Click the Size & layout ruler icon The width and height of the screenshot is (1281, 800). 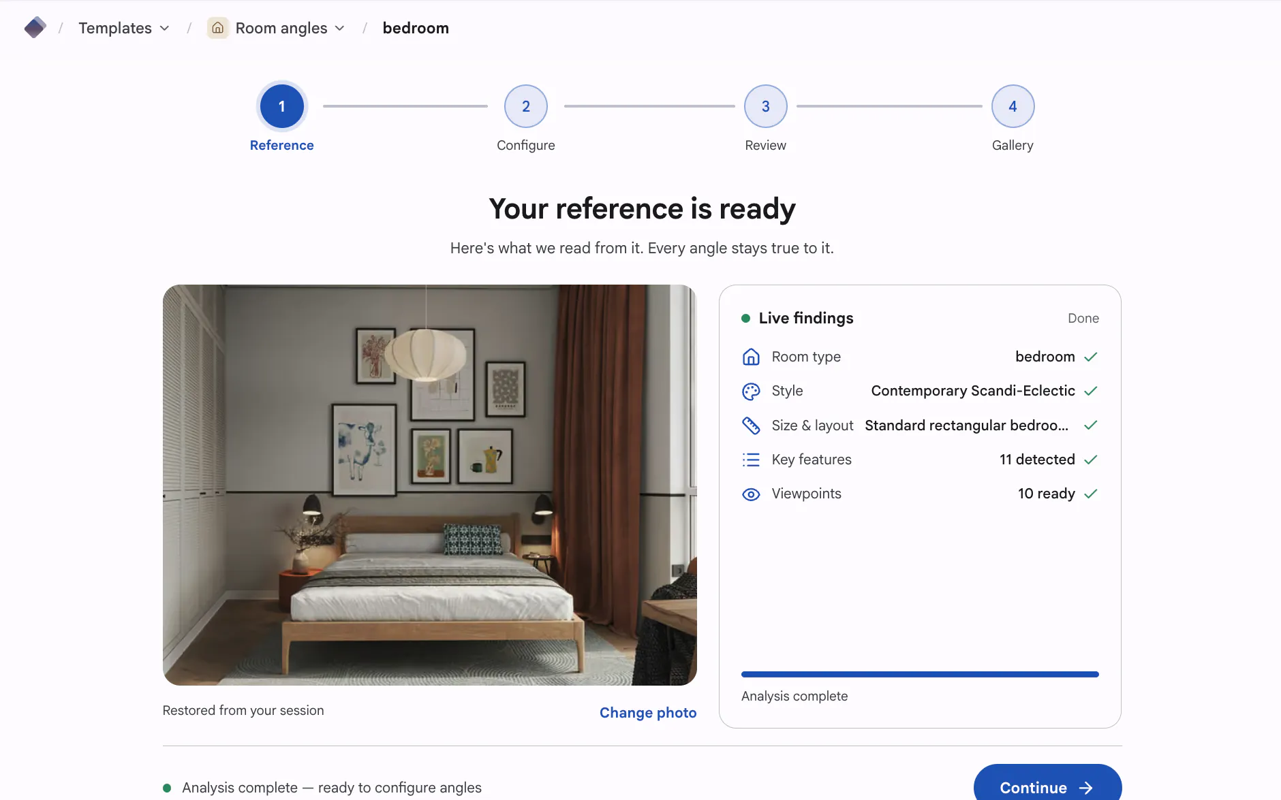(x=751, y=426)
